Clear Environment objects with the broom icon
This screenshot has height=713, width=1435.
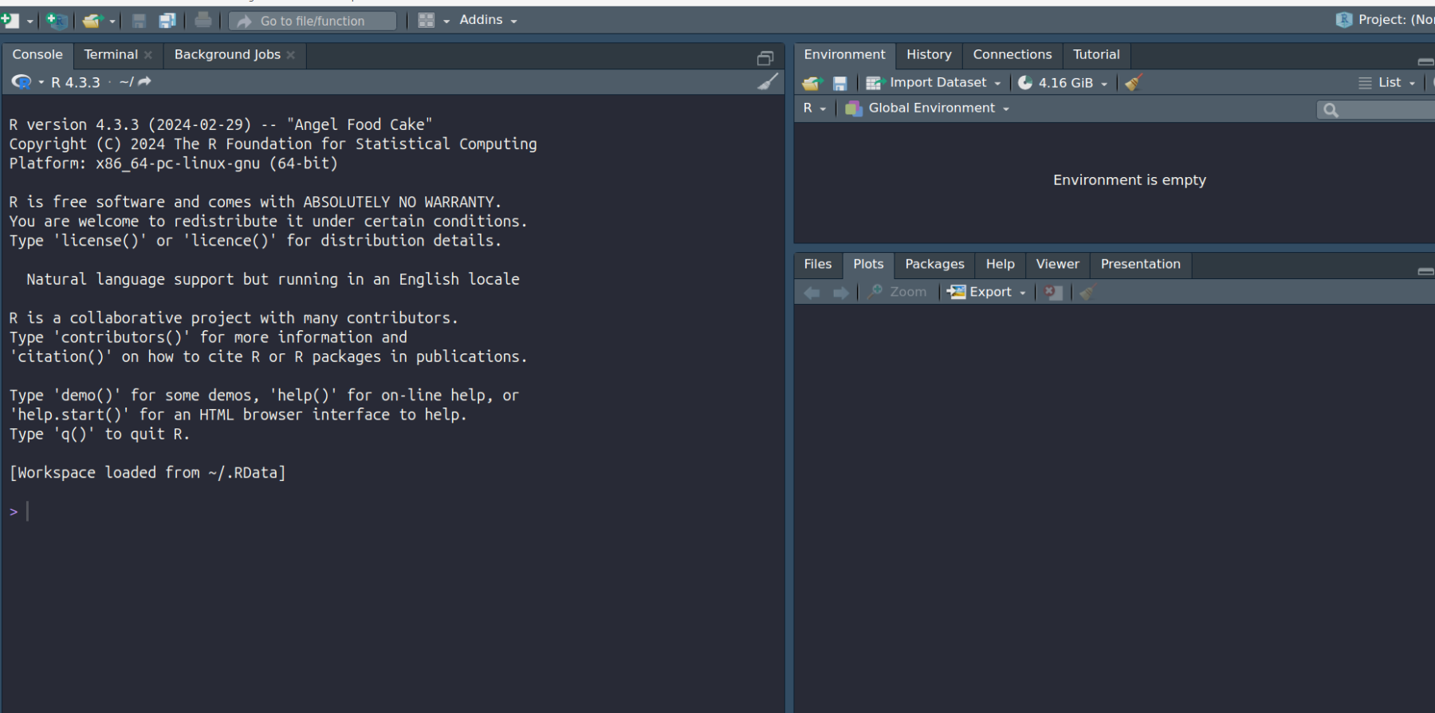(1134, 82)
